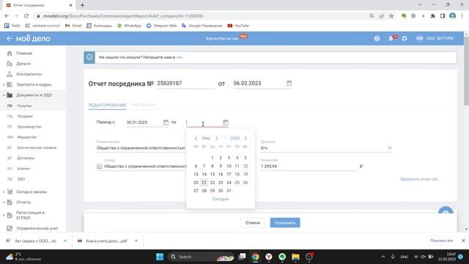The width and height of the screenshot is (469, 264).
Task: Bookmark this page with the star icon
Action: pos(391,16)
